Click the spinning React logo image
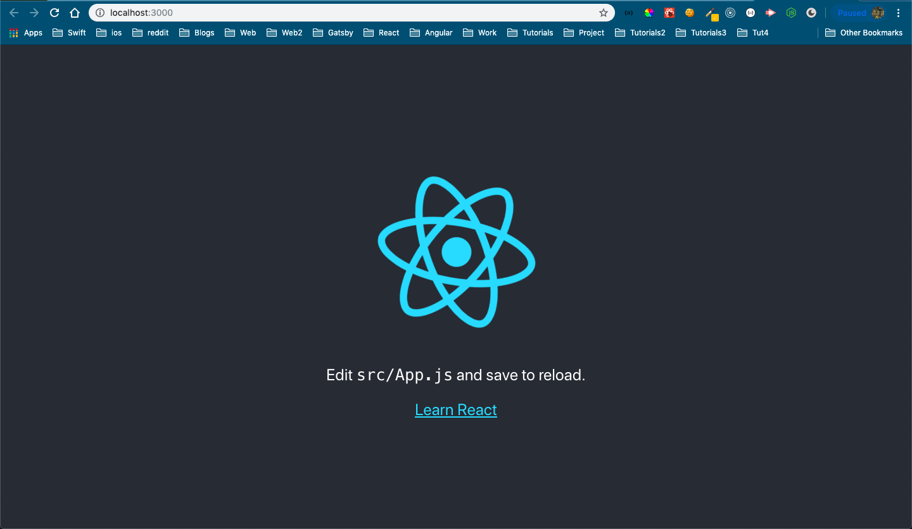 [x=457, y=252]
